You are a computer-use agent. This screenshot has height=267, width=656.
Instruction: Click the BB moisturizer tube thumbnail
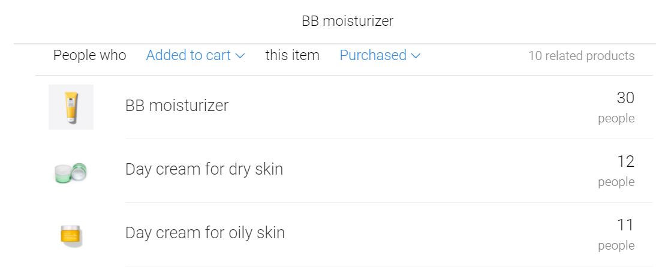click(x=71, y=107)
